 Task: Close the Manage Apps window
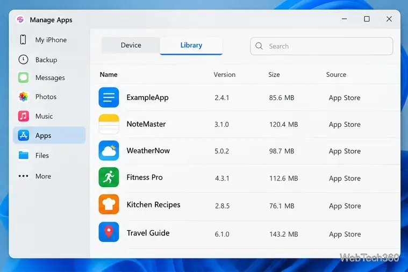389,19
